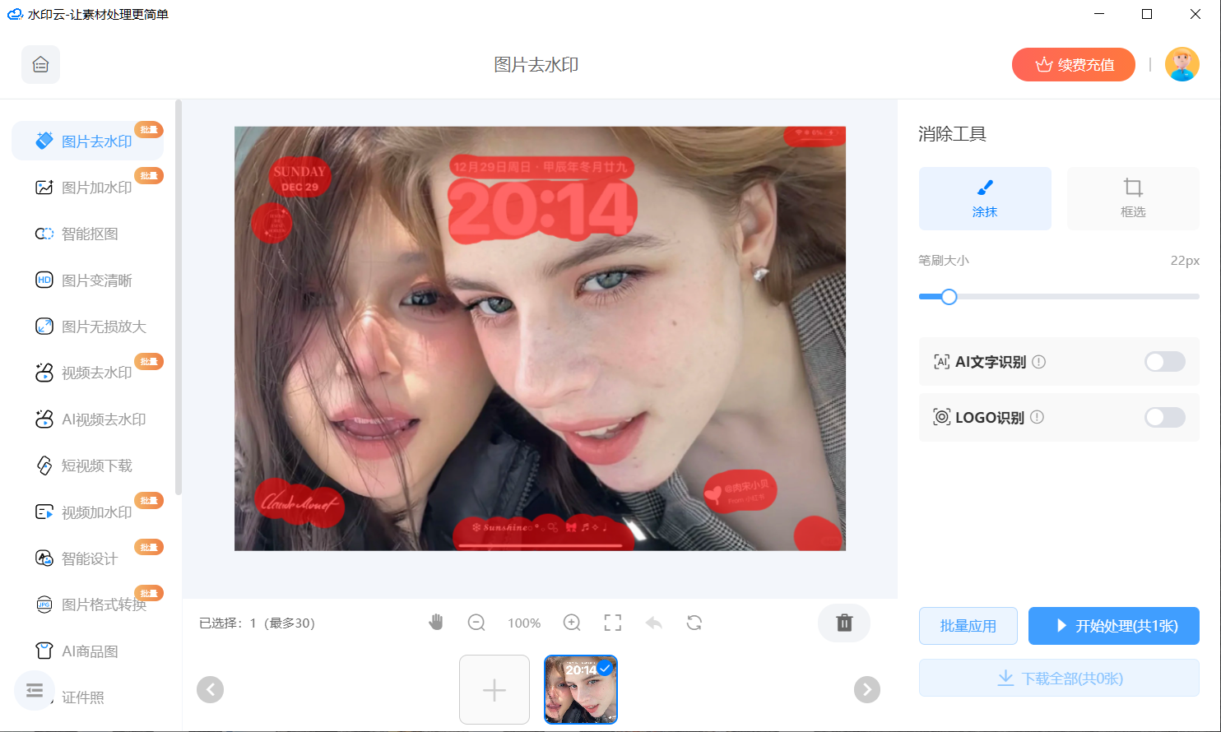Undo the last smear stroke

pyautogui.click(x=654, y=623)
